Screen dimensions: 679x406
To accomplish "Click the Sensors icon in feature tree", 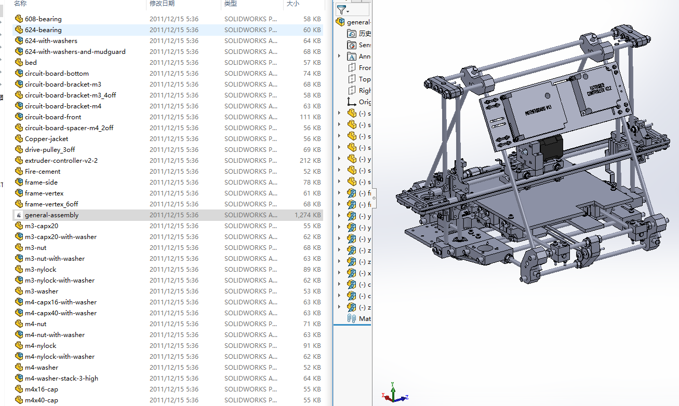I will click(352, 45).
